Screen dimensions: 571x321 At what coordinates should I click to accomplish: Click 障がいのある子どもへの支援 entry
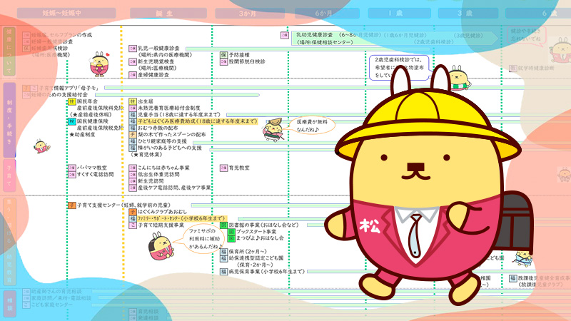[169, 148]
